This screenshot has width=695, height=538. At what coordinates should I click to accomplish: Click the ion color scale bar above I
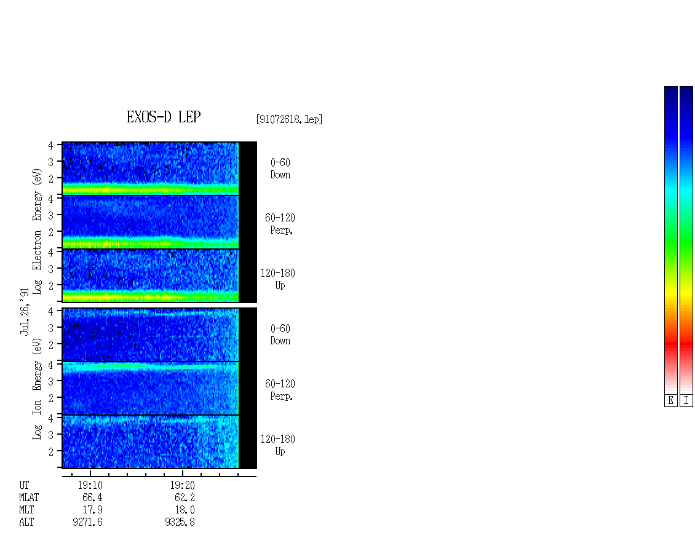pyautogui.click(x=686, y=240)
